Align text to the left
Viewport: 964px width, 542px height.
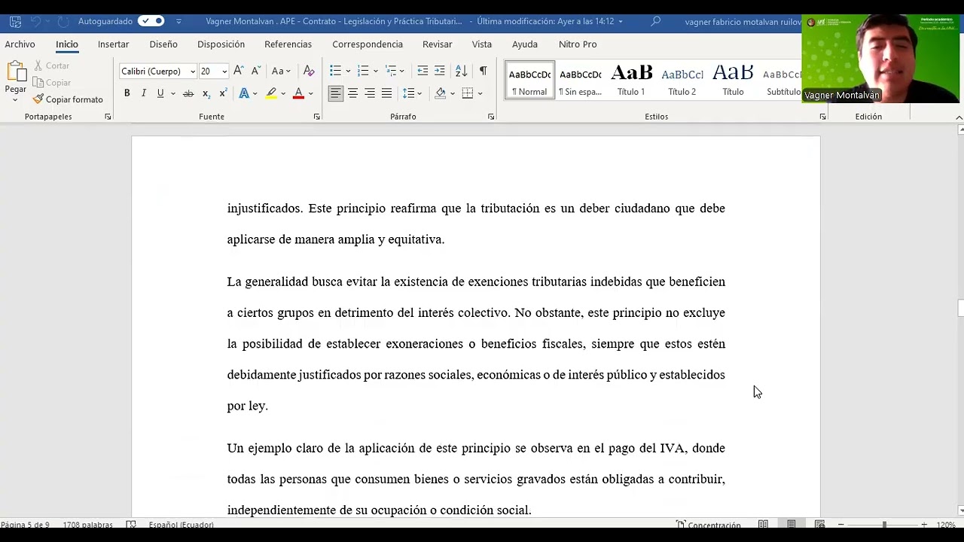point(335,93)
